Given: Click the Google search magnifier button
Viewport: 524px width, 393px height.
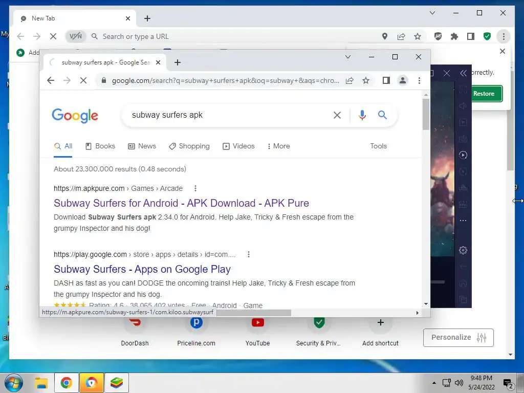Looking at the screenshot, I should pyautogui.click(x=382, y=115).
